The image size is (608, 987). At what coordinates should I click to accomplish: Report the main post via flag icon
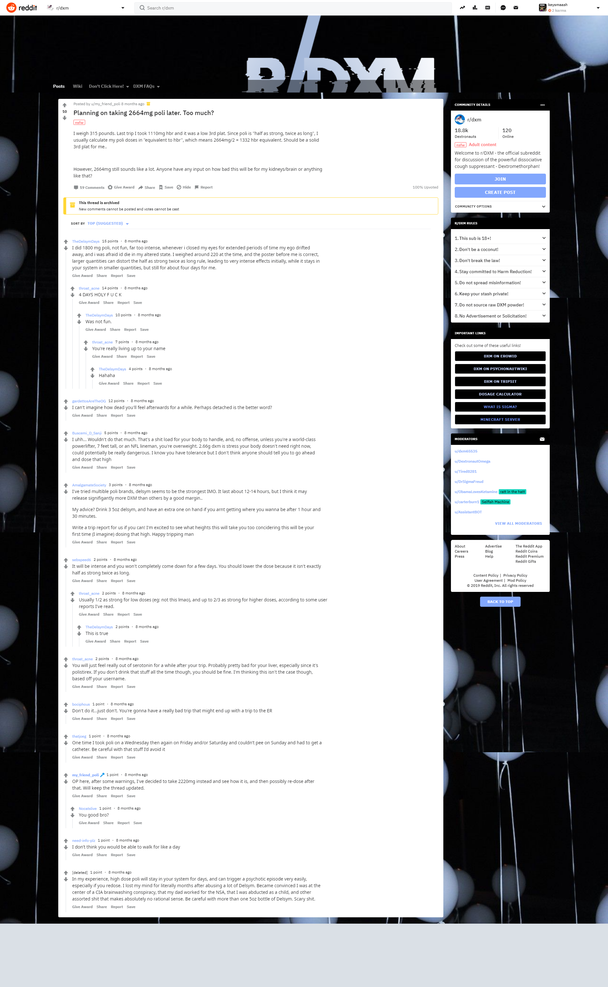[204, 188]
